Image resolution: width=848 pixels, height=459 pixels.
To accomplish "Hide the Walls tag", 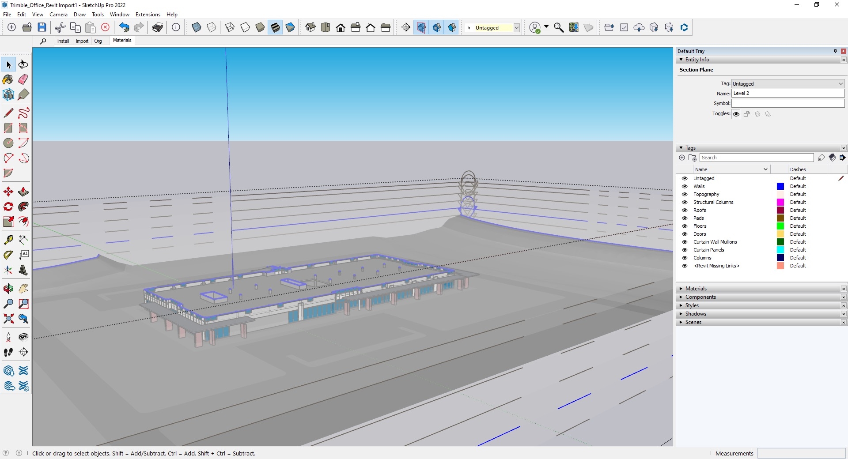I will 685,186.
